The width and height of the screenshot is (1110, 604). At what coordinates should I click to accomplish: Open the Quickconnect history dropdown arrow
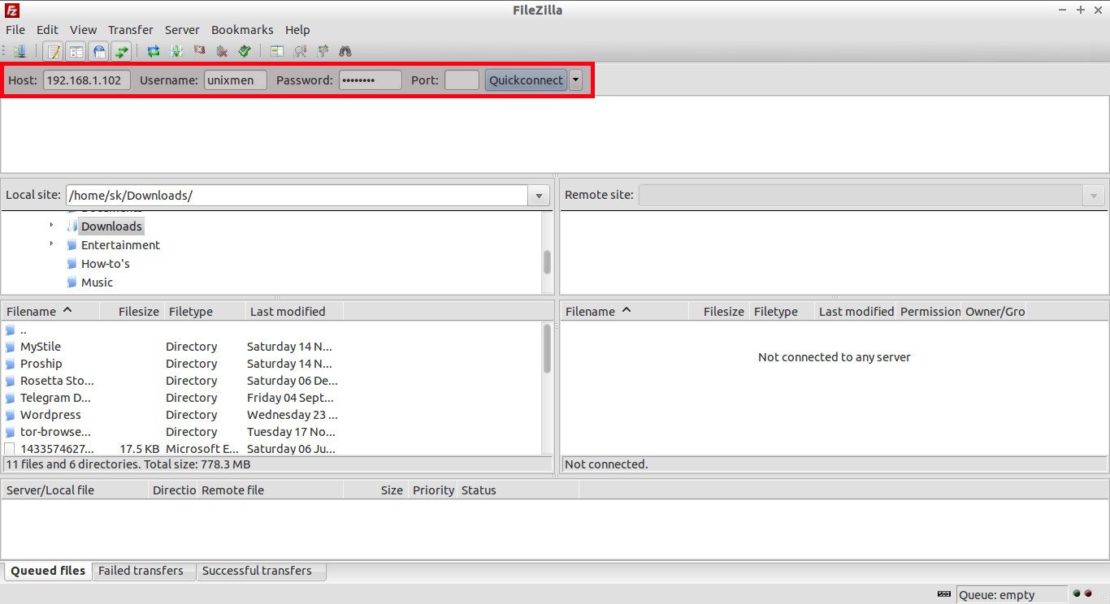click(x=575, y=80)
